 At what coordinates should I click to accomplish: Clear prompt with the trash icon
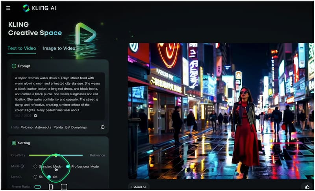(35, 116)
